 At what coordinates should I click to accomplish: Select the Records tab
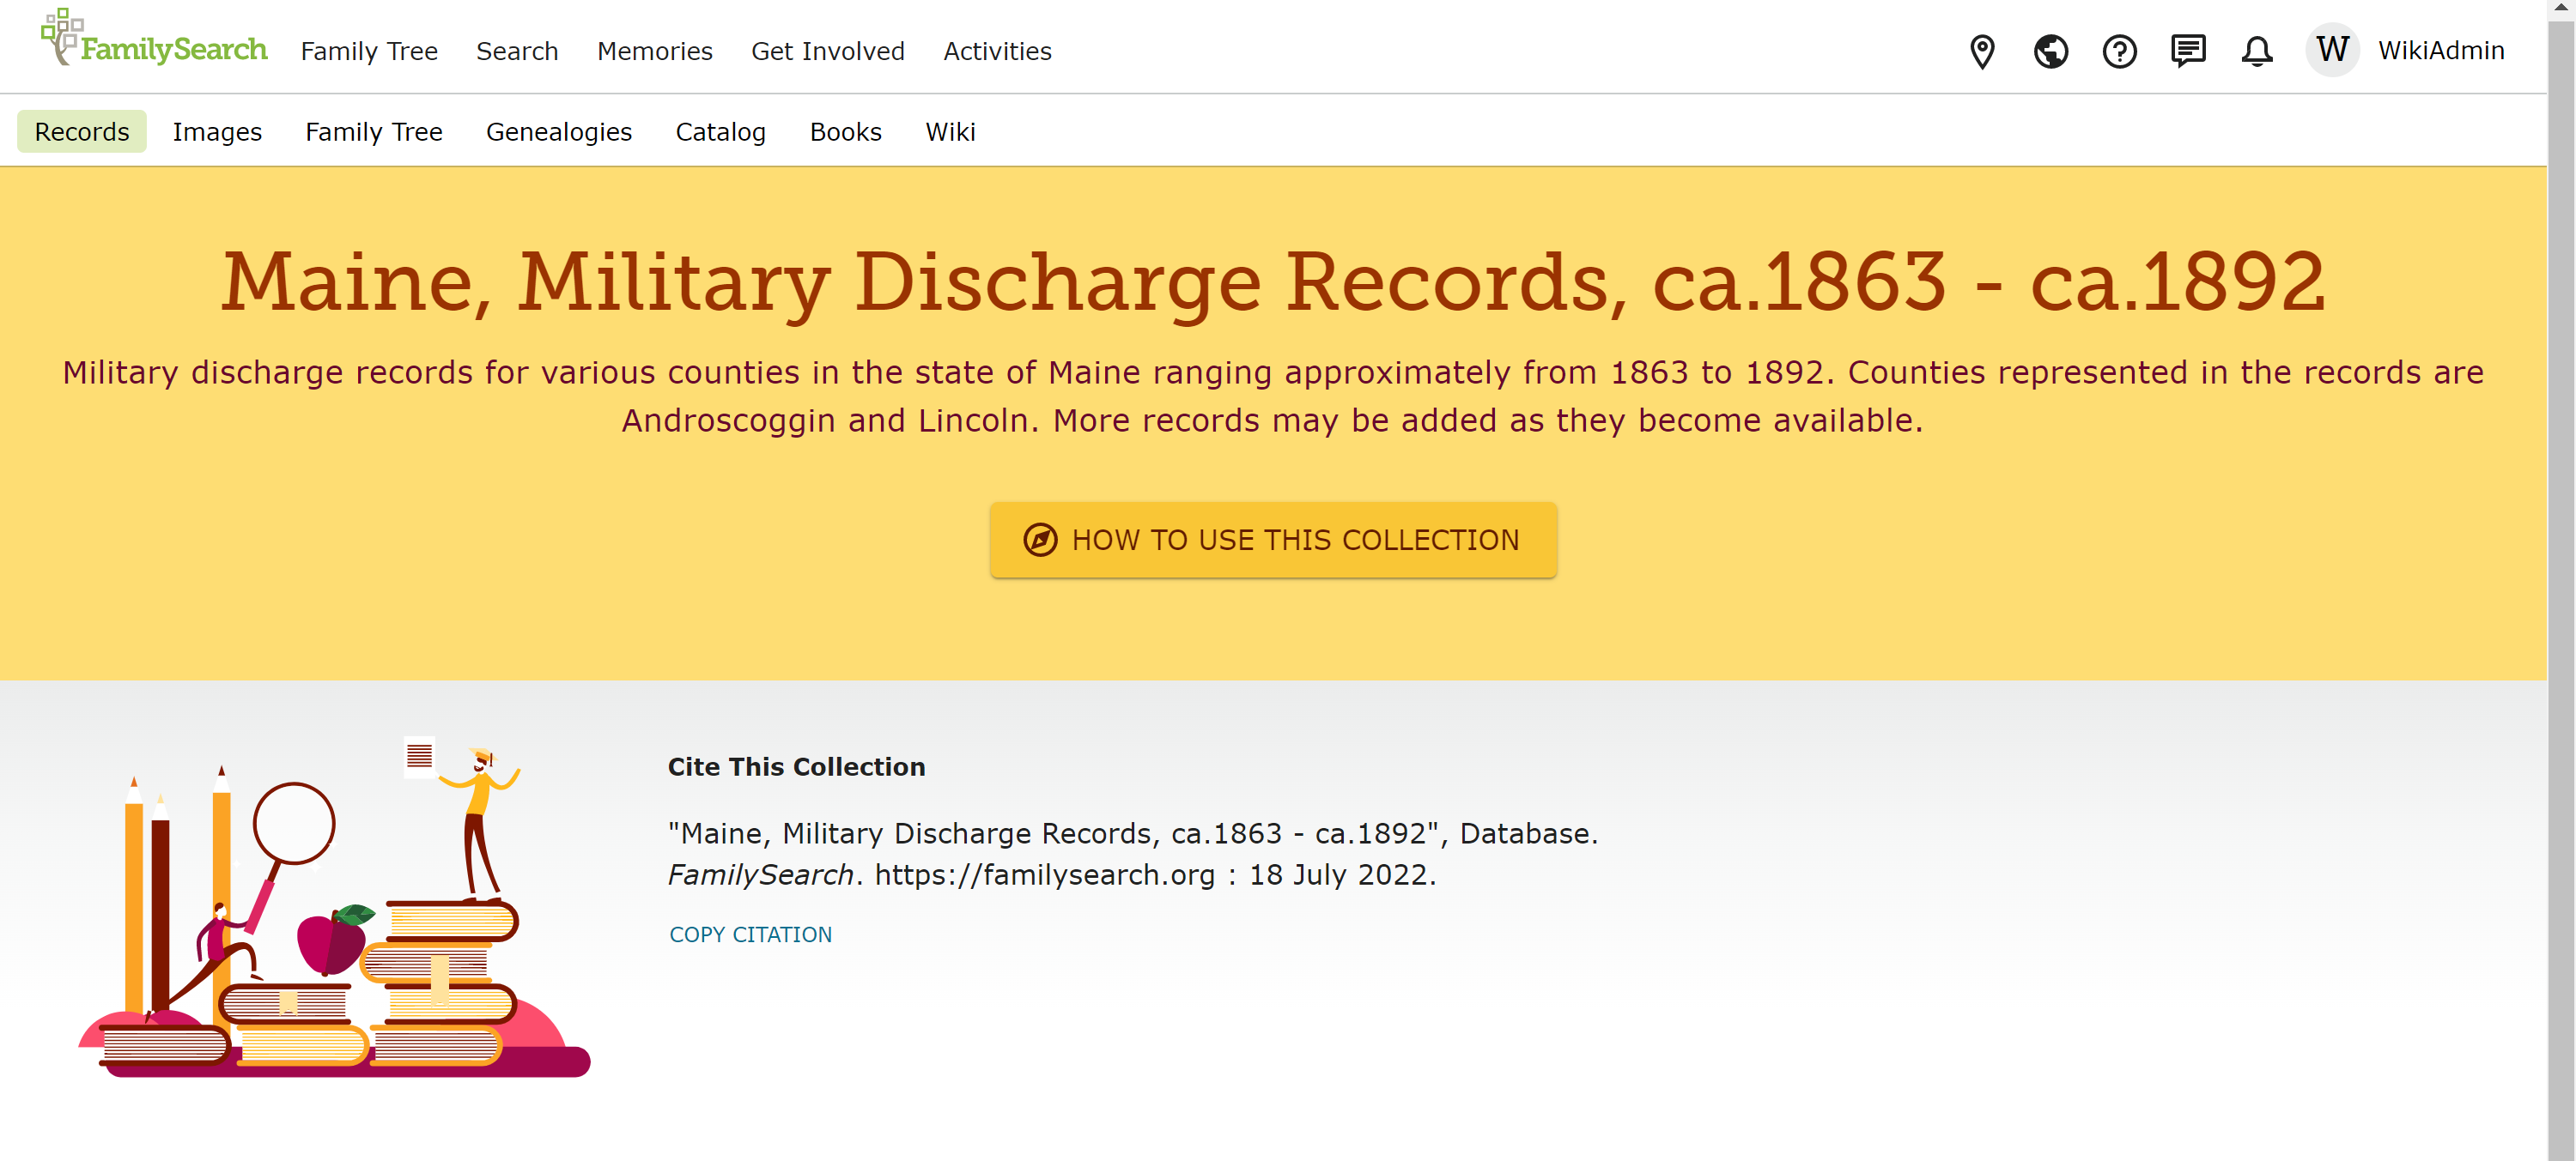(82, 132)
